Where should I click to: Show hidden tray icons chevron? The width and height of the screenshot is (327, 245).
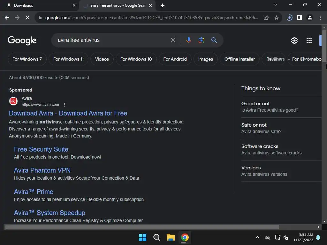[x=257, y=237]
